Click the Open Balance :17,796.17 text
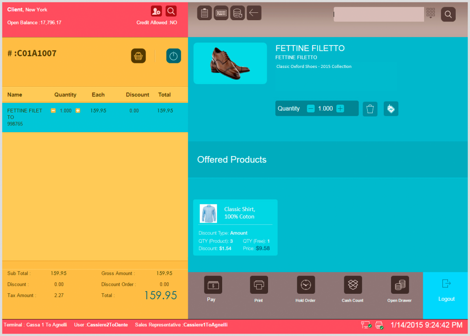 pos(34,22)
